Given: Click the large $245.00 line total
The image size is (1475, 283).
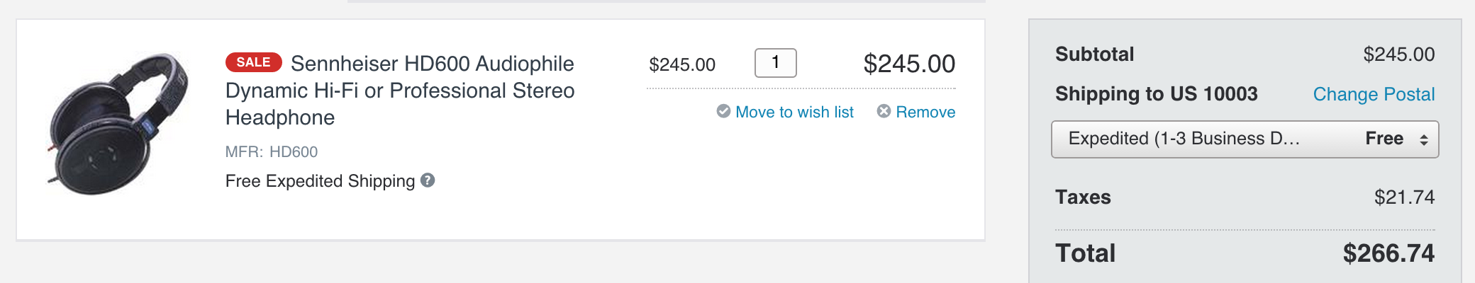Looking at the screenshot, I should [x=909, y=64].
